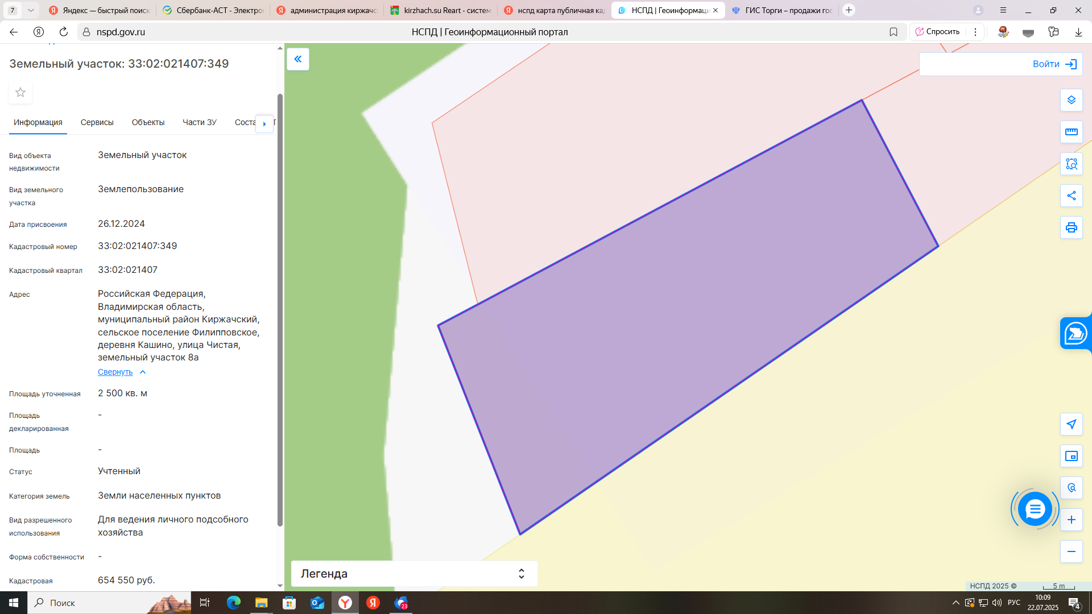
Task: Open the map layers panel icon
Action: [x=1071, y=100]
